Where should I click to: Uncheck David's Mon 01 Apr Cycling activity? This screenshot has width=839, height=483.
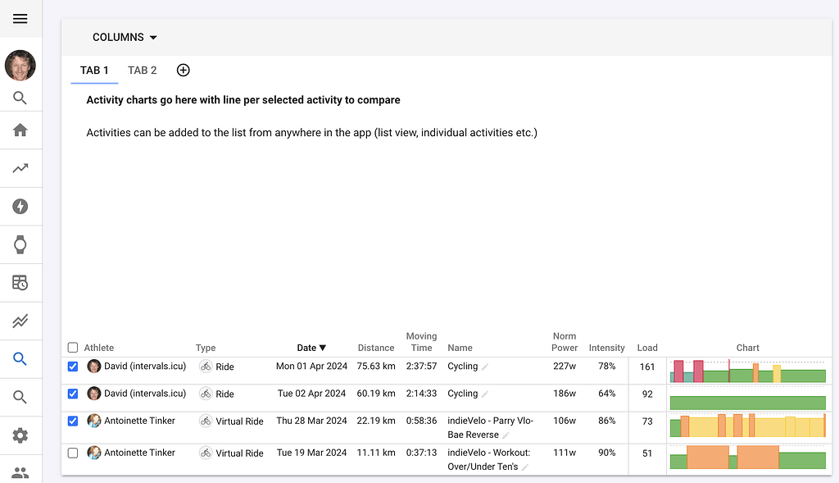[x=72, y=367]
